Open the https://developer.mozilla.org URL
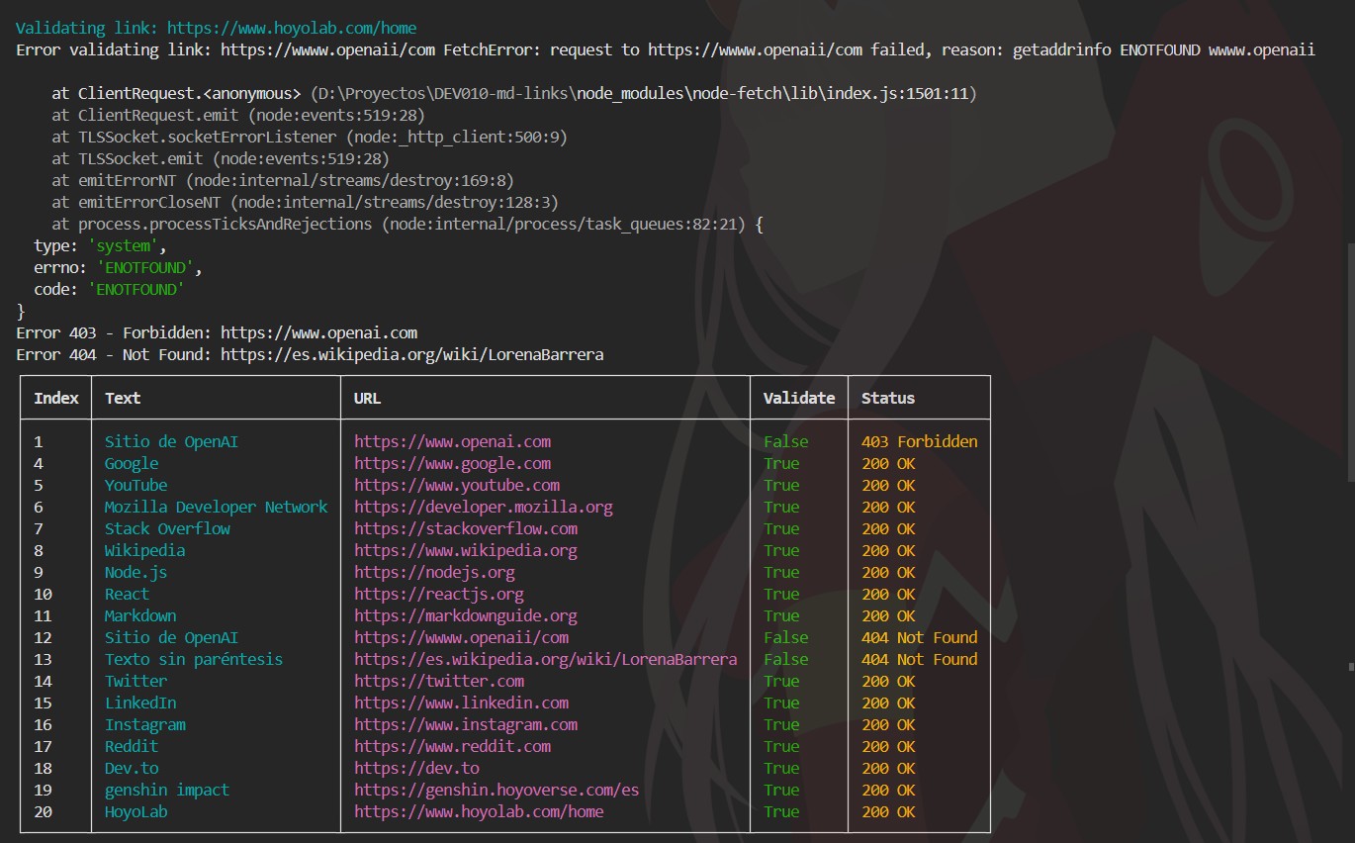Viewport: 1355px width, 843px height. [x=484, y=507]
